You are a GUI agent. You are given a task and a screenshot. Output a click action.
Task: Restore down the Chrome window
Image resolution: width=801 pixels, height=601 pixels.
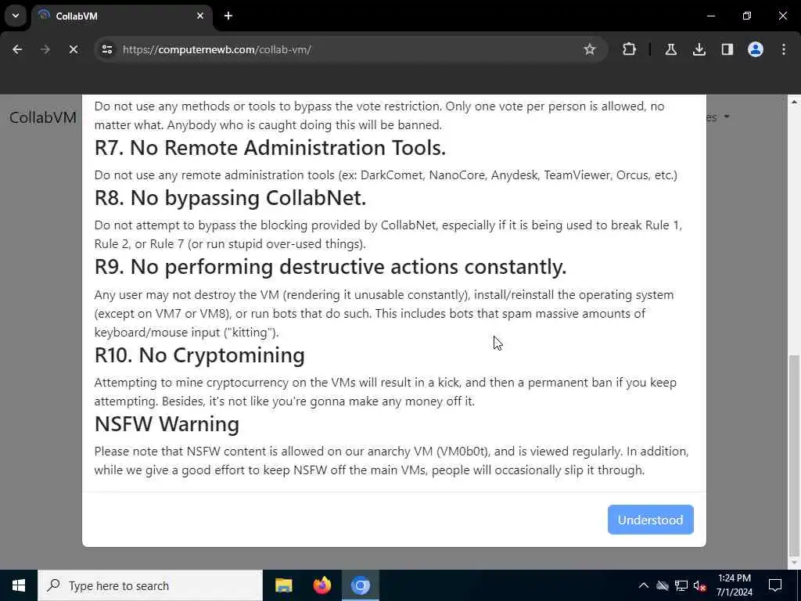pos(747,16)
